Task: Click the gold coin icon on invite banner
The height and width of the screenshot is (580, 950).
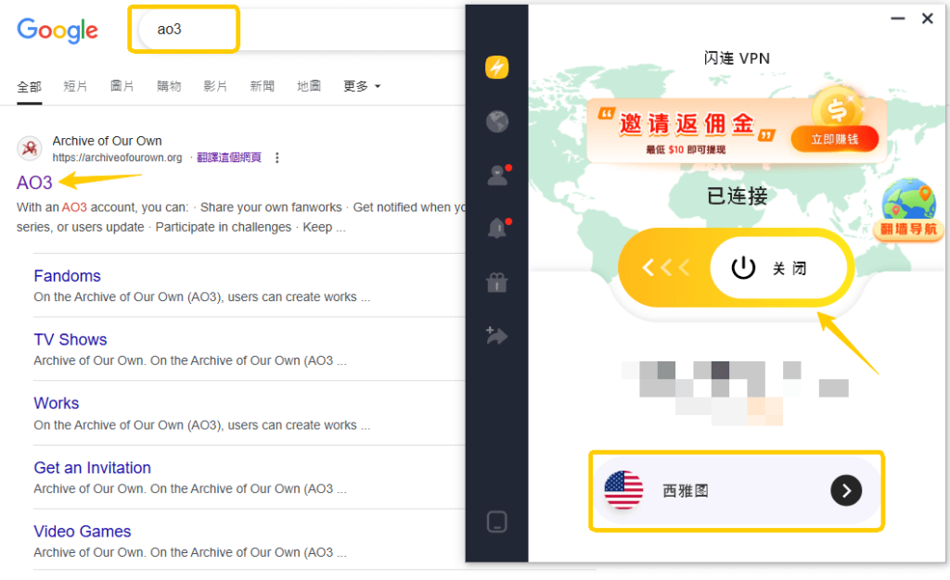Action: click(837, 109)
